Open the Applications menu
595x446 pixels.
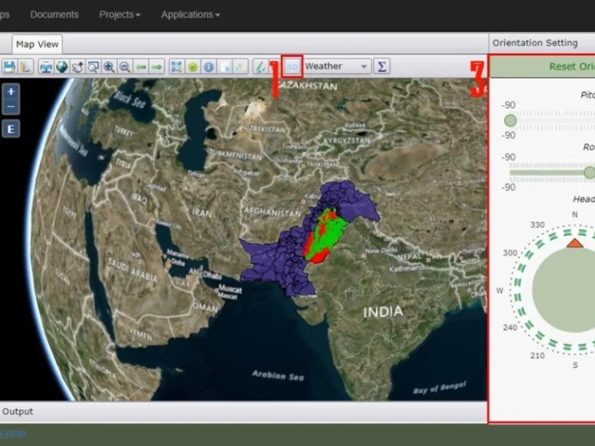pos(187,14)
